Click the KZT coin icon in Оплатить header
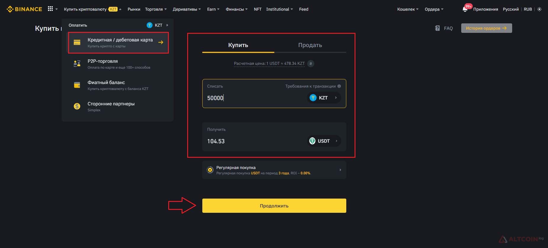This screenshot has height=248, width=548. [150, 25]
